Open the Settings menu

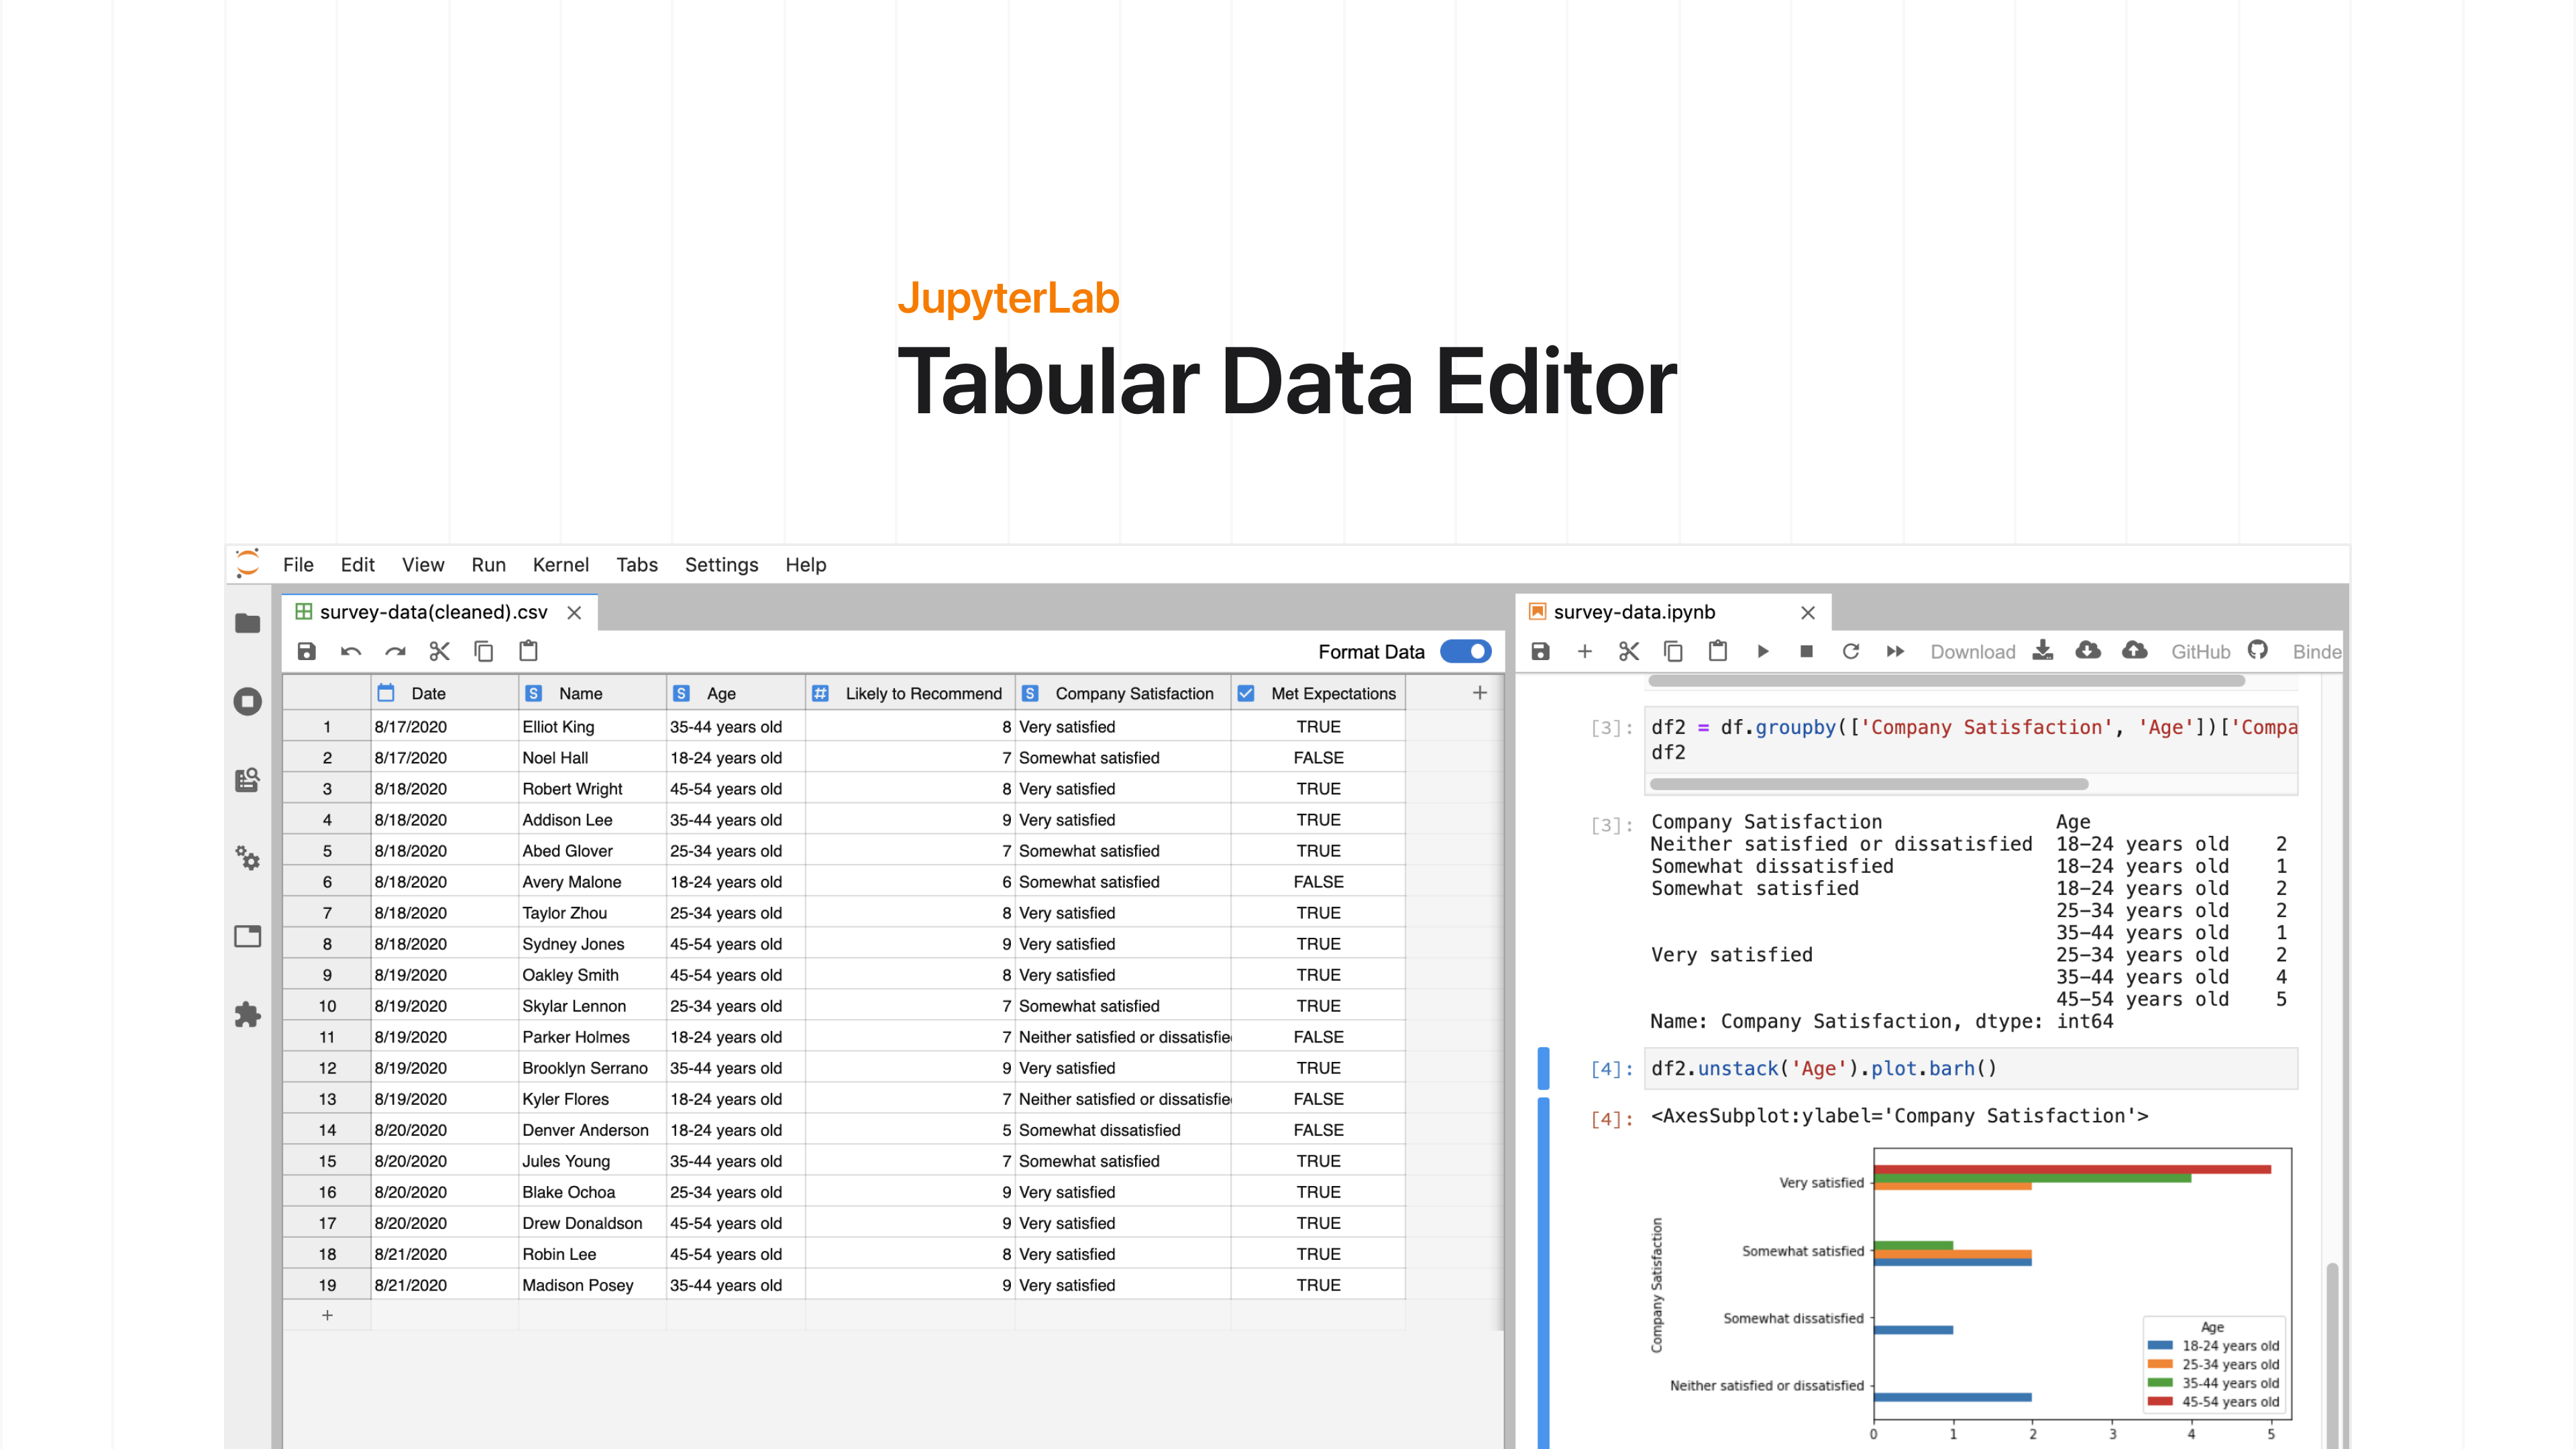coord(722,565)
